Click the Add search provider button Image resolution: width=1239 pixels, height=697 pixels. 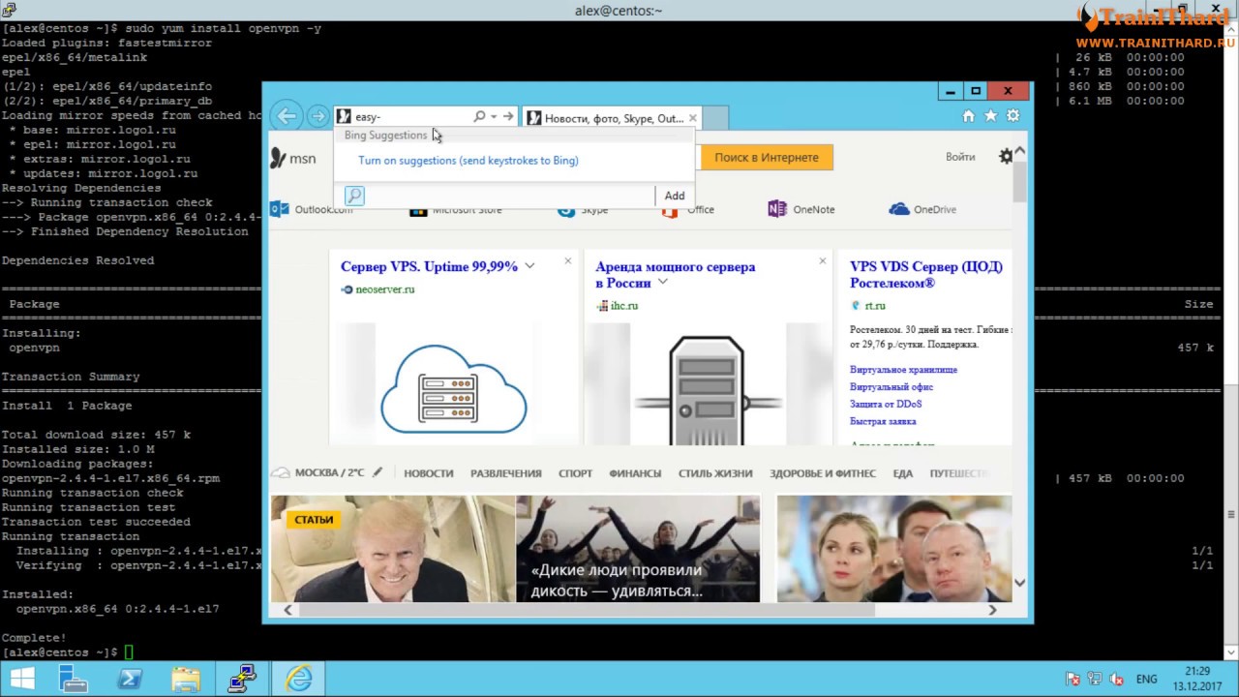click(x=675, y=196)
